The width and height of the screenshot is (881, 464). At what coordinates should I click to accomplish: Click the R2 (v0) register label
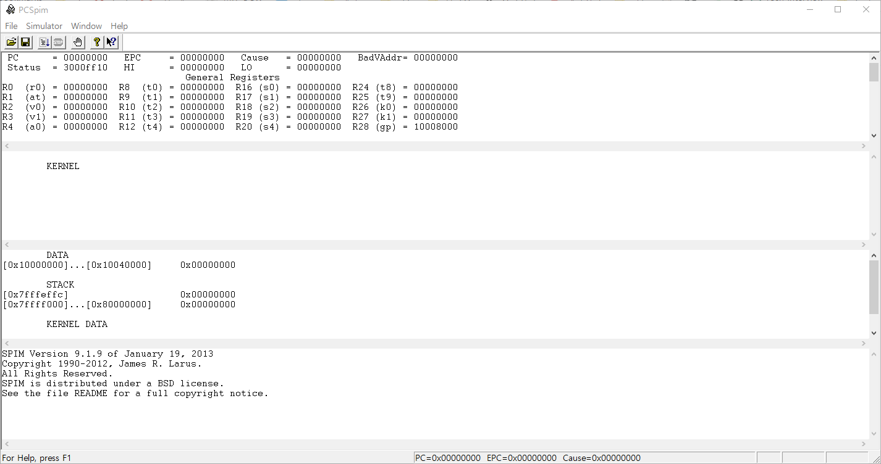pos(25,107)
